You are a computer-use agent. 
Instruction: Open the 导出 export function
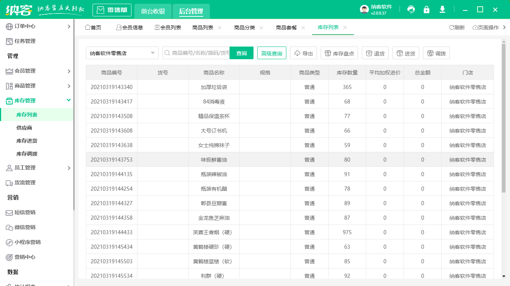click(303, 53)
